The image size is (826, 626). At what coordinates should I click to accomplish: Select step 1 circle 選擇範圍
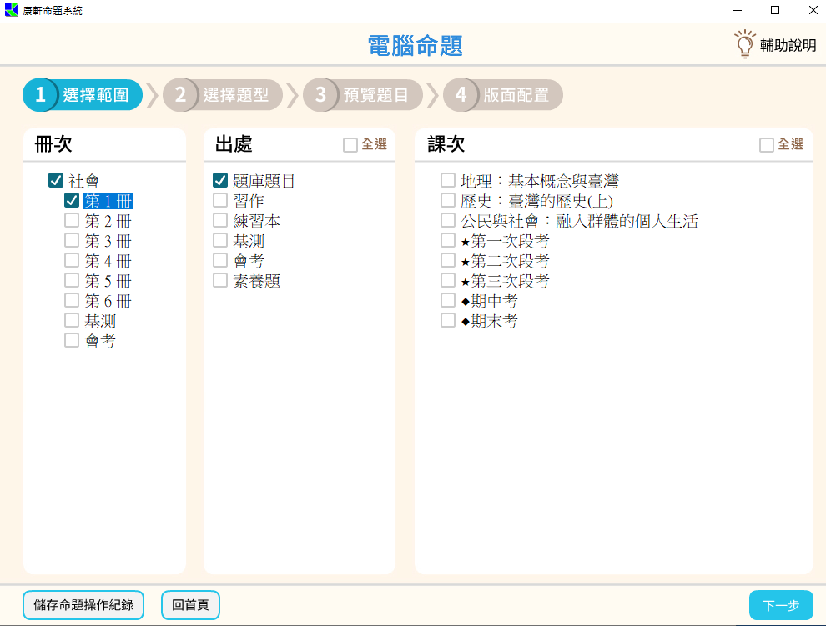point(40,95)
